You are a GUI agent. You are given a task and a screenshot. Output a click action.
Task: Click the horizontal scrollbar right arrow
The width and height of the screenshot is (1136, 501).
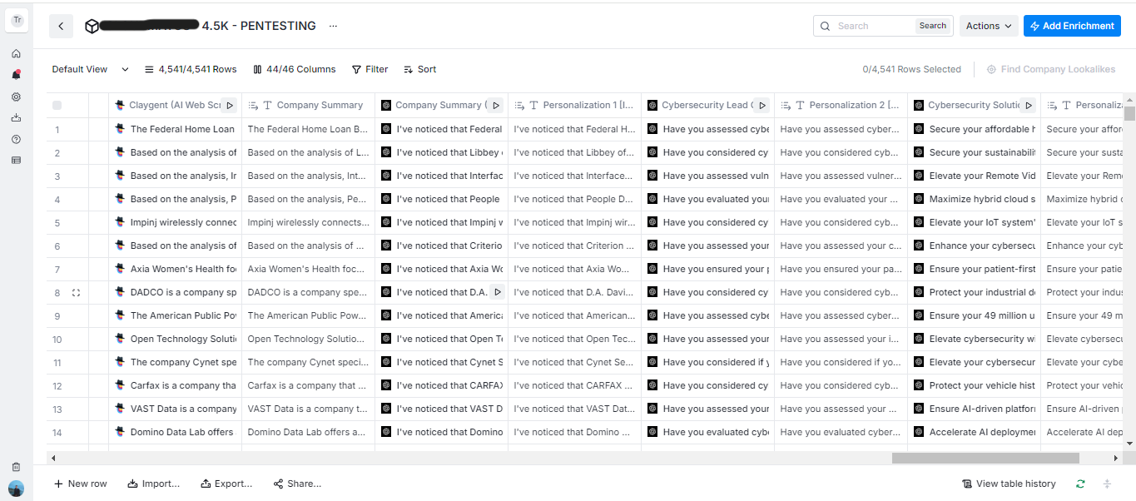coord(1116,458)
